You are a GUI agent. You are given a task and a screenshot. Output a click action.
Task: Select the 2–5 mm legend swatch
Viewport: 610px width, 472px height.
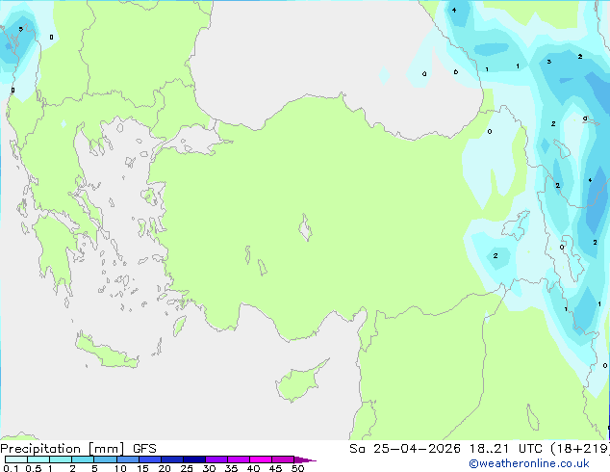pyautogui.click(x=83, y=459)
